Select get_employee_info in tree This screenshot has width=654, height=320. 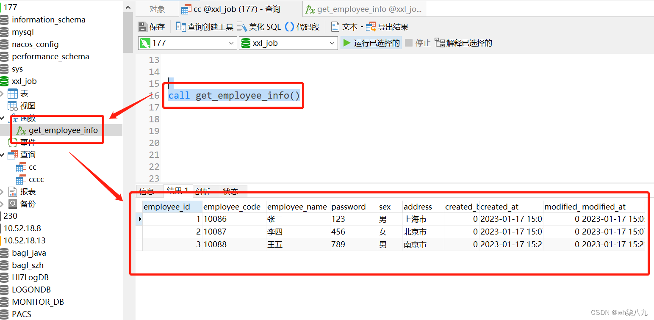click(x=64, y=130)
